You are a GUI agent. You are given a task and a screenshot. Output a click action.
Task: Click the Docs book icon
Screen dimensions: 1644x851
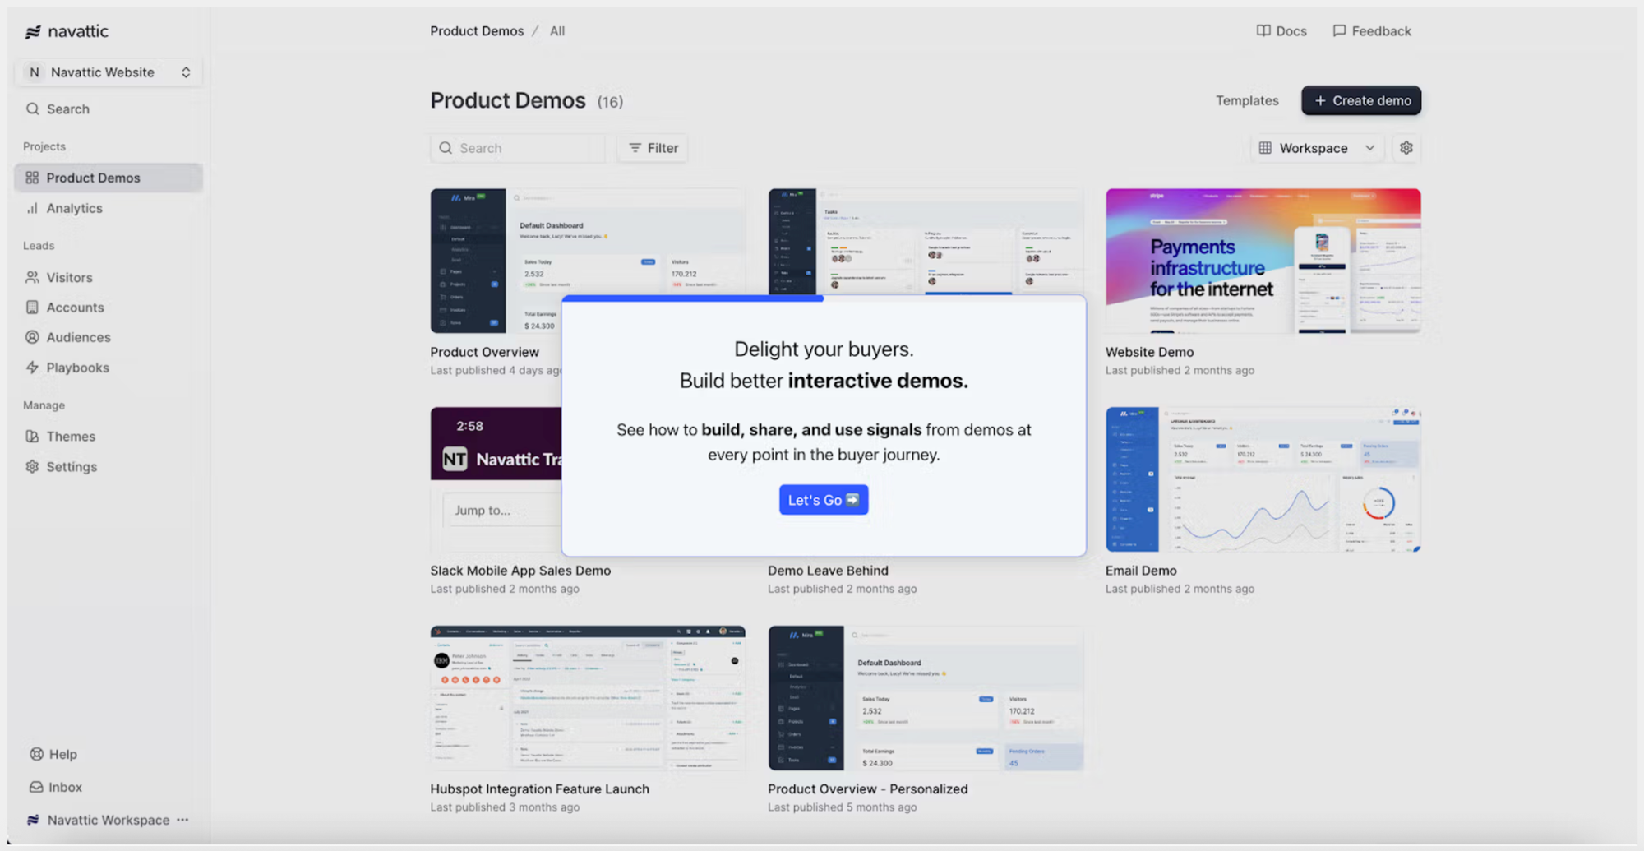(x=1263, y=30)
